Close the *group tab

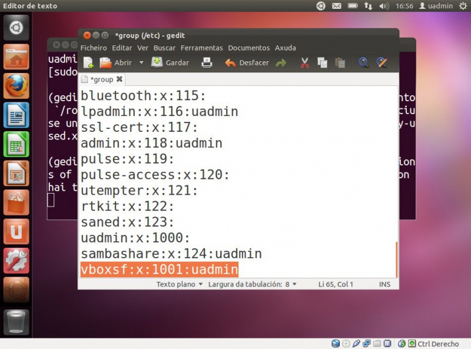pyautogui.click(x=120, y=79)
